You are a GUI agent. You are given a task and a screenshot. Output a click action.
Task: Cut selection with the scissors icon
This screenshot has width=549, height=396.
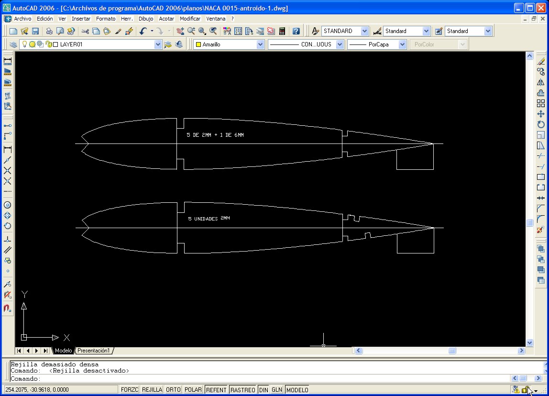[85, 31]
